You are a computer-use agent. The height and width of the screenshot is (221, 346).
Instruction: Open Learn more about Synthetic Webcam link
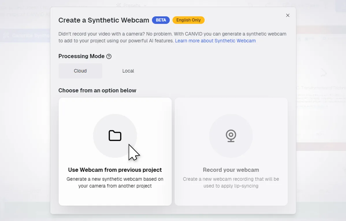tap(215, 41)
